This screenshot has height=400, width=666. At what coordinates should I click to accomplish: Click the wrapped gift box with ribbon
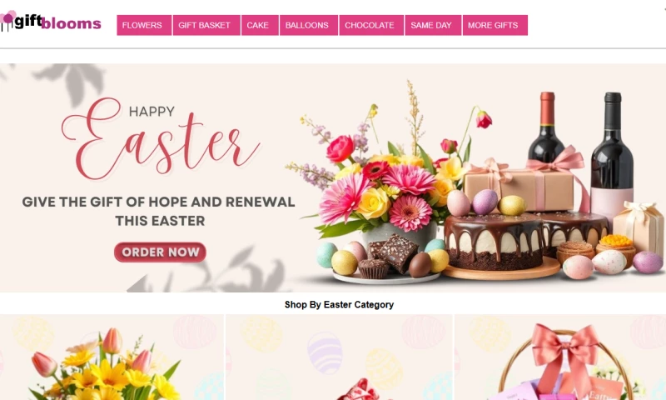click(518, 187)
